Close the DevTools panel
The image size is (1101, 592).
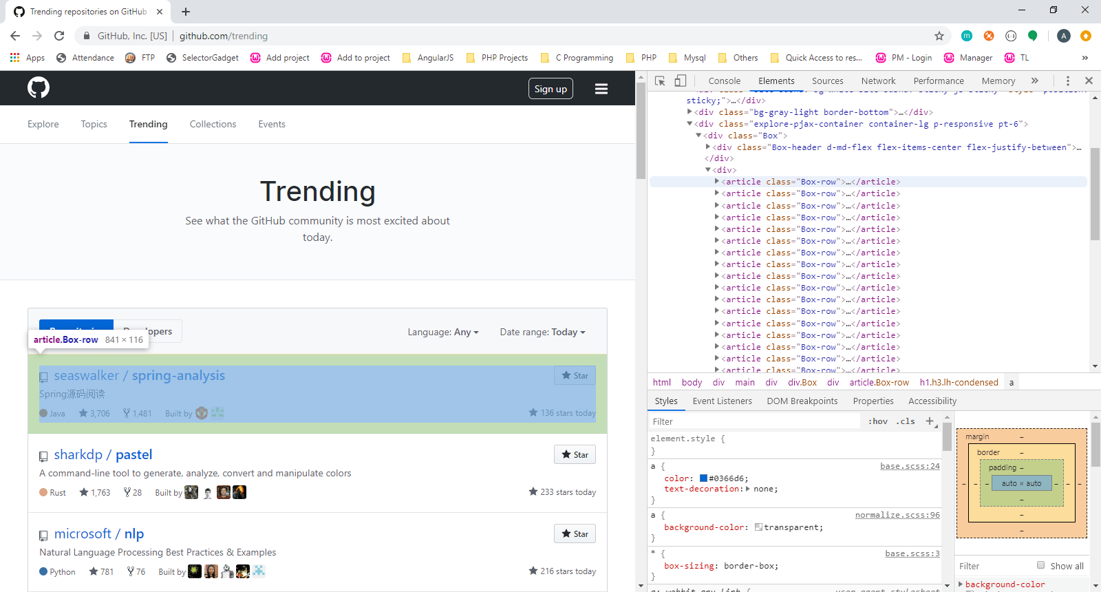[1089, 81]
